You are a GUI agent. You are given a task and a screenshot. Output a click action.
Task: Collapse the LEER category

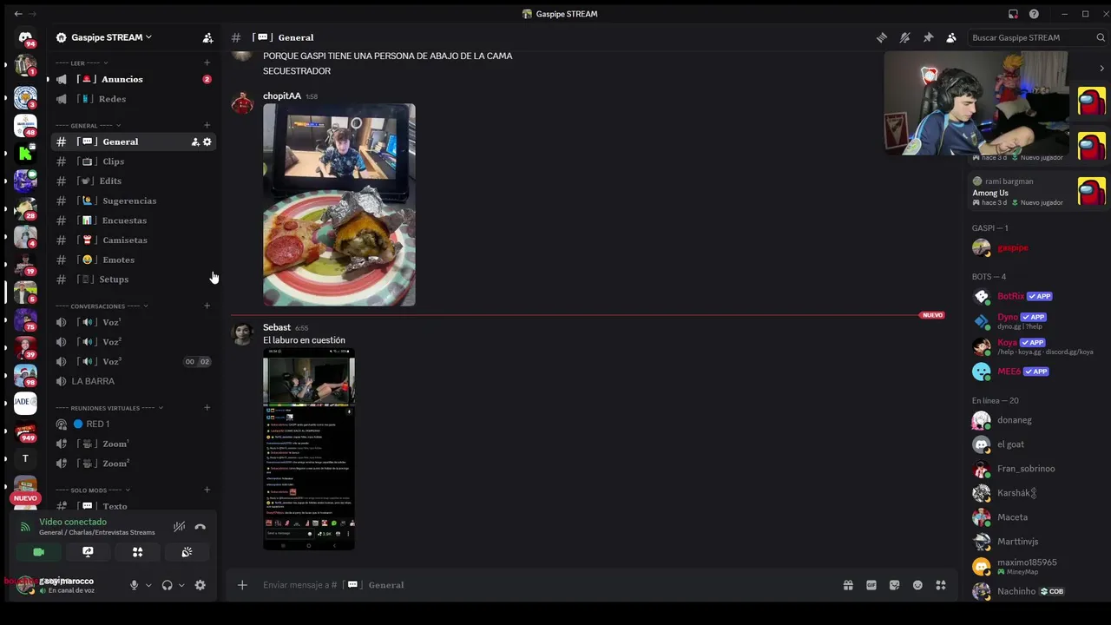[89, 63]
